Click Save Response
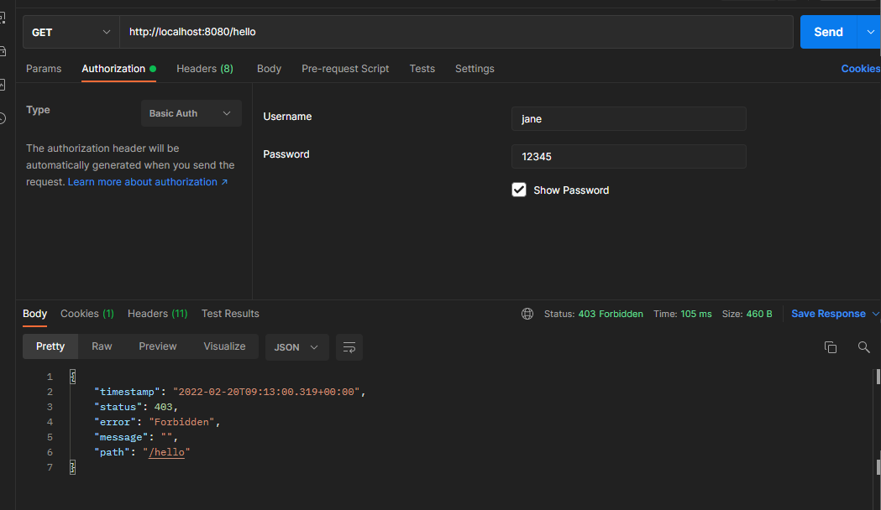Screen dimensions: 881x510 [828, 314]
